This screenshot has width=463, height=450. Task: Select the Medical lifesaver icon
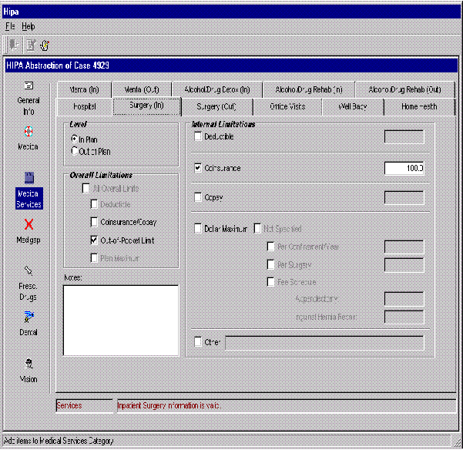(x=29, y=132)
